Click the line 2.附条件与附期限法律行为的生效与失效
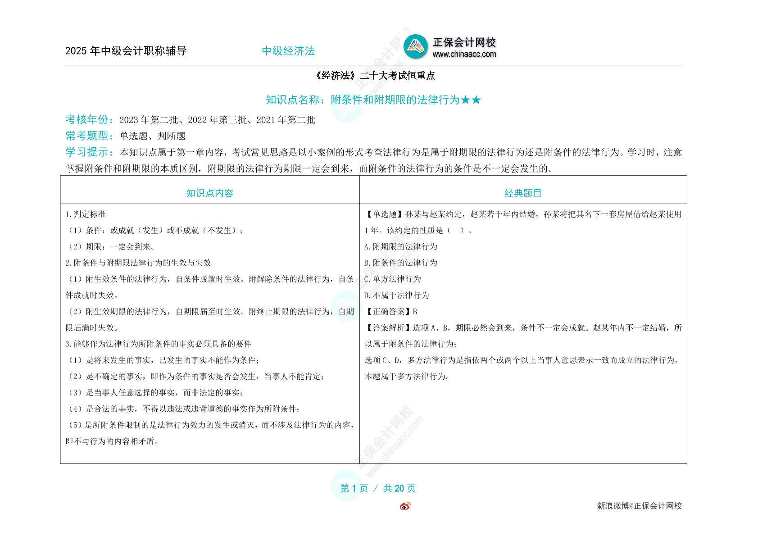Image resolution: width=758 pixels, height=536 pixels. pyautogui.click(x=138, y=263)
